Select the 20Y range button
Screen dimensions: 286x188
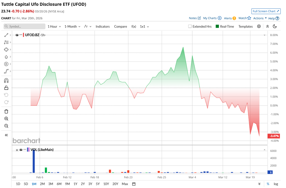[x=115, y=184]
